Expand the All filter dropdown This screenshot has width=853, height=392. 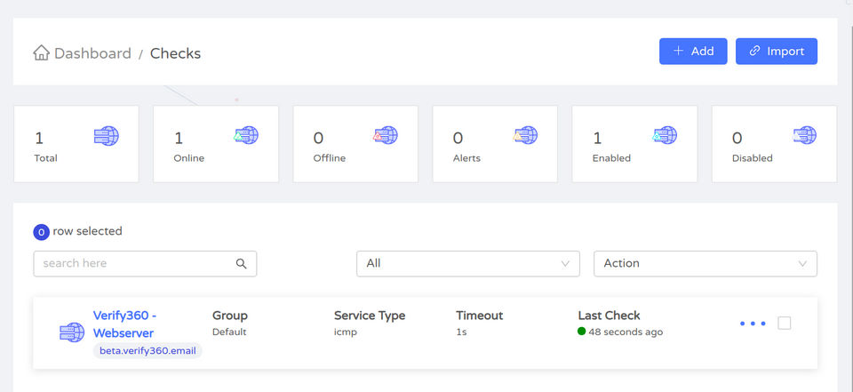pyautogui.click(x=467, y=264)
